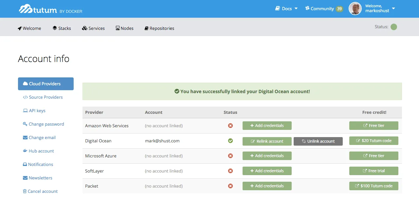Select the Stacks navigation icon
Screen dimensions: 419x204
tap(55, 28)
